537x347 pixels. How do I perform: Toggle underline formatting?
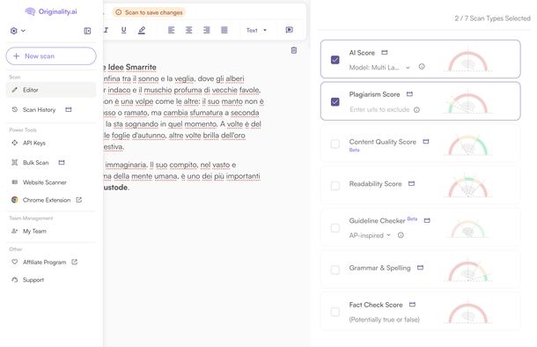(123, 30)
